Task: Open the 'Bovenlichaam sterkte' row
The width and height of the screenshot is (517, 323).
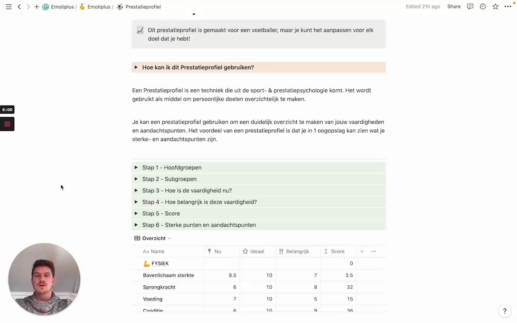Action: (168, 275)
